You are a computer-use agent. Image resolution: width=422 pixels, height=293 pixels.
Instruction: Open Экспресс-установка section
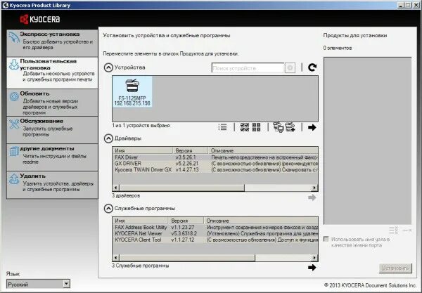pyautogui.click(x=52, y=43)
